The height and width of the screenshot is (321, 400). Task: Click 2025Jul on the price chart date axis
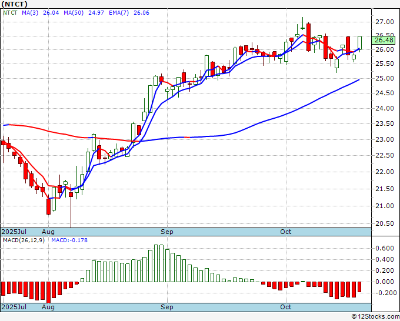pyautogui.click(x=14, y=232)
